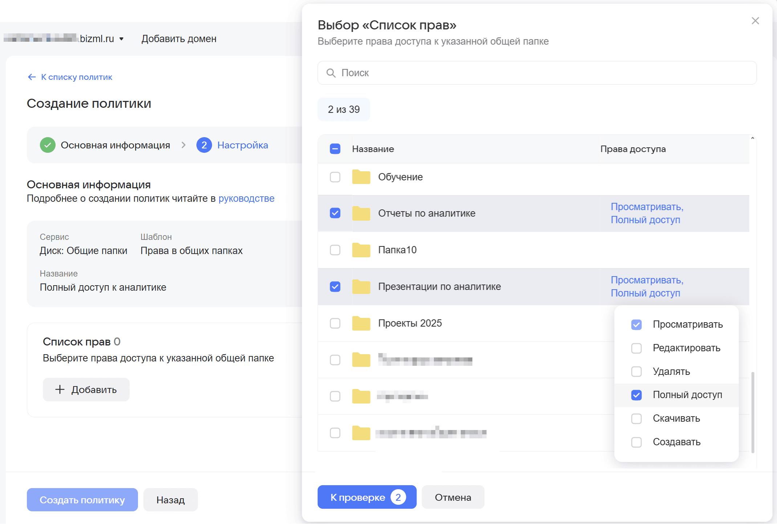Click the К проверке button
Image resolution: width=777 pixels, height=524 pixels.
(x=367, y=497)
